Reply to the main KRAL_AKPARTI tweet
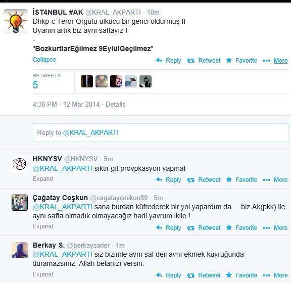This screenshot has width=291, height=283. coord(169,61)
